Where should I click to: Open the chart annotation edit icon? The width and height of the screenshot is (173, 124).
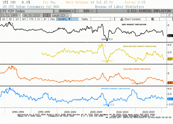(x=153, y=19)
